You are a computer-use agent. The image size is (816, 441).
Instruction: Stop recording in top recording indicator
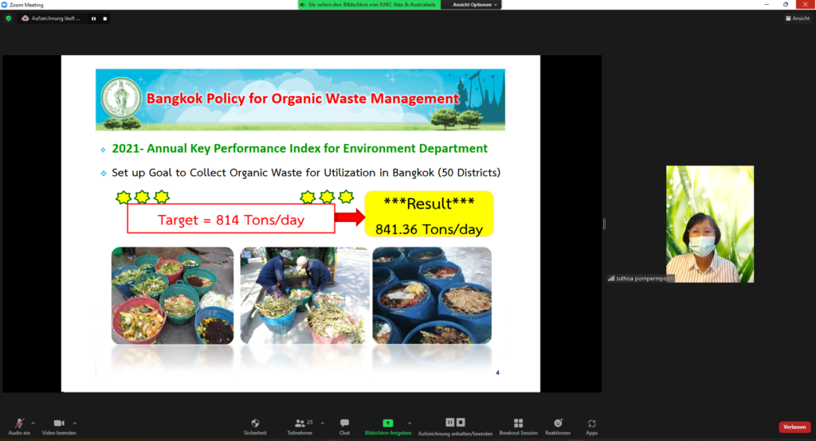(104, 18)
